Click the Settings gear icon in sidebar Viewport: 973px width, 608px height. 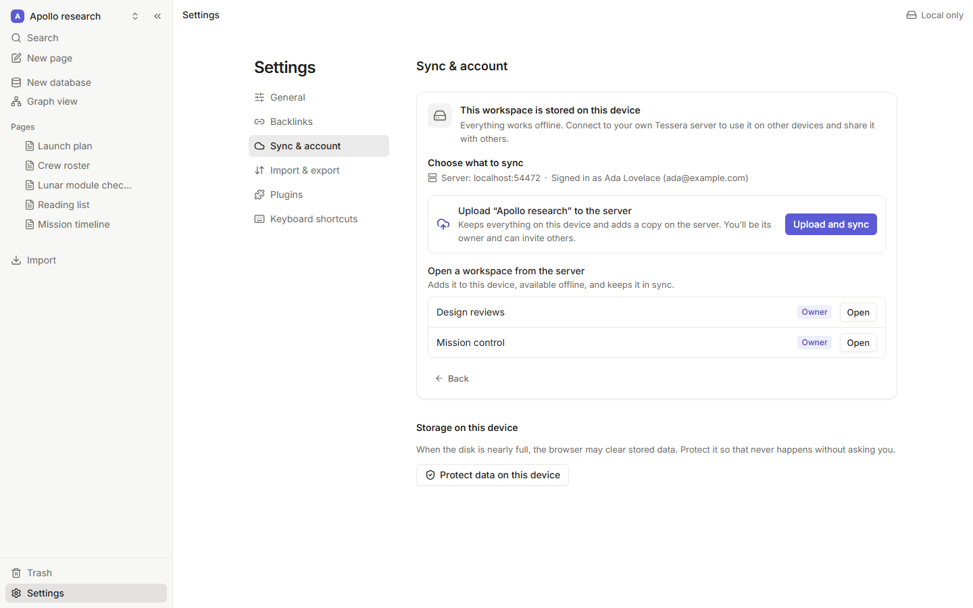pyautogui.click(x=16, y=593)
